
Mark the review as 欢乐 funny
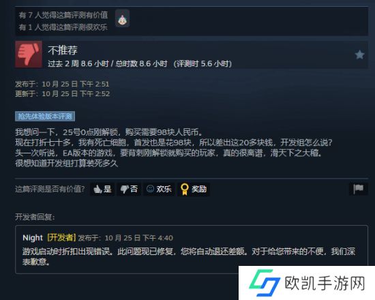click(x=159, y=190)
